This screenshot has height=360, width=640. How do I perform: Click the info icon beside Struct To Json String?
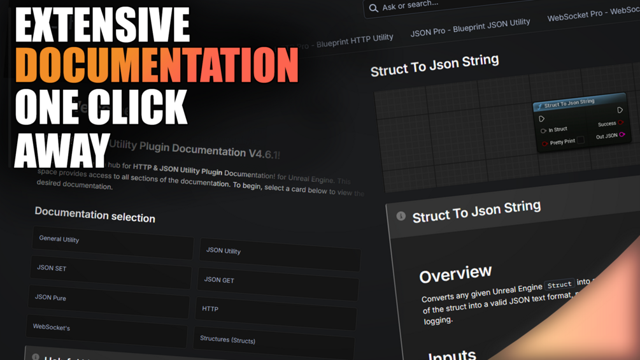point(401,216)
